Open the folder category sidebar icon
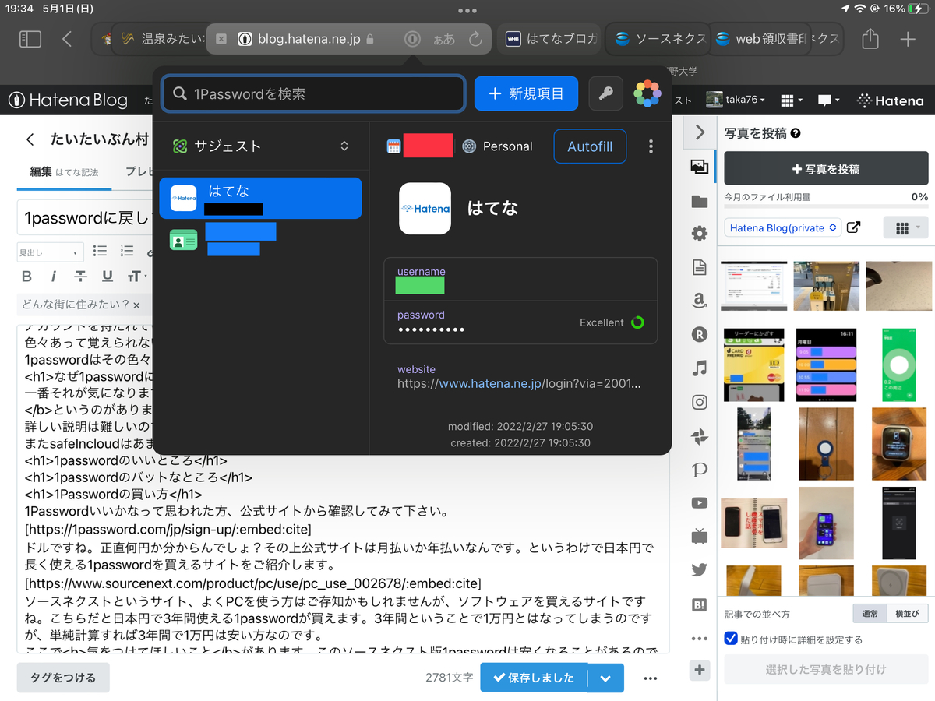935x701 pixels. [x=699, y=201]
